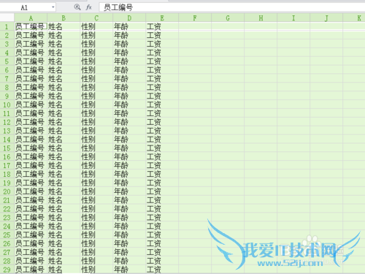Click the formula bar showing 员工编号

(x=231, y=7)
